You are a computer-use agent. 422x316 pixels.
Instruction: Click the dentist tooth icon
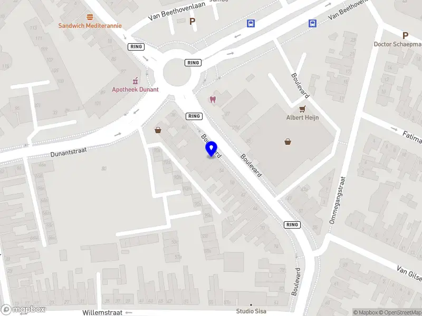point(213,100)
